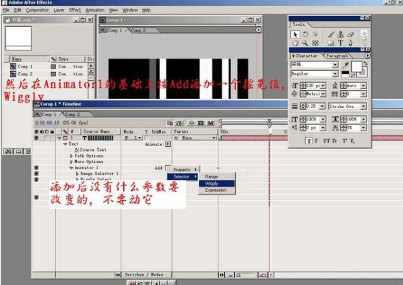403x285 pixels.
Task: Set the no-color red slash box
Action: click(353, 75)
